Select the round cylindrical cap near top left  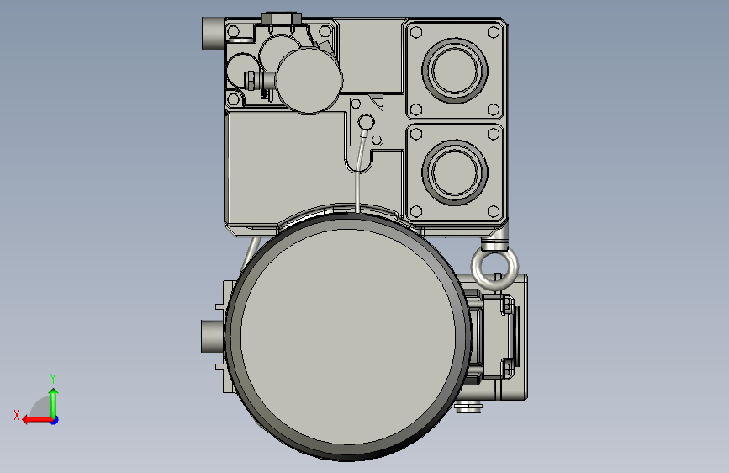pos(309,80)
